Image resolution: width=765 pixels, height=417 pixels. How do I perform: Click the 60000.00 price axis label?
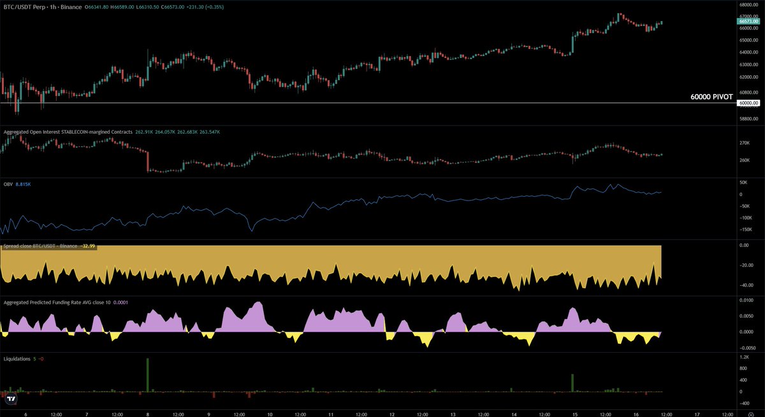748,102
